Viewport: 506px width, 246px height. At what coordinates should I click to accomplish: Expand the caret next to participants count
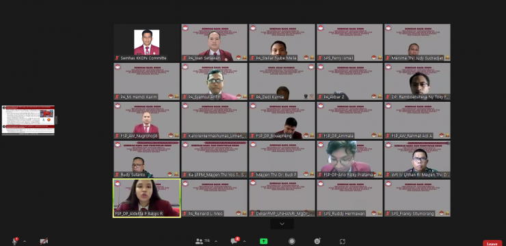(x=216, y=241)
